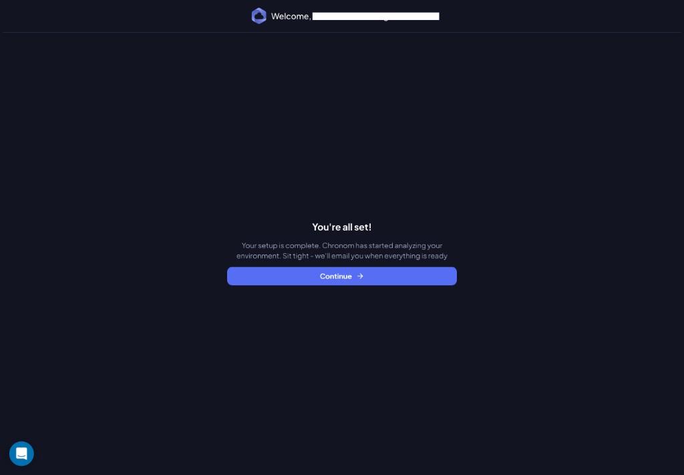The height and width of the screenshot is (475, 684).
Task: Click the white redacted username bar
Action: point(375,17)
